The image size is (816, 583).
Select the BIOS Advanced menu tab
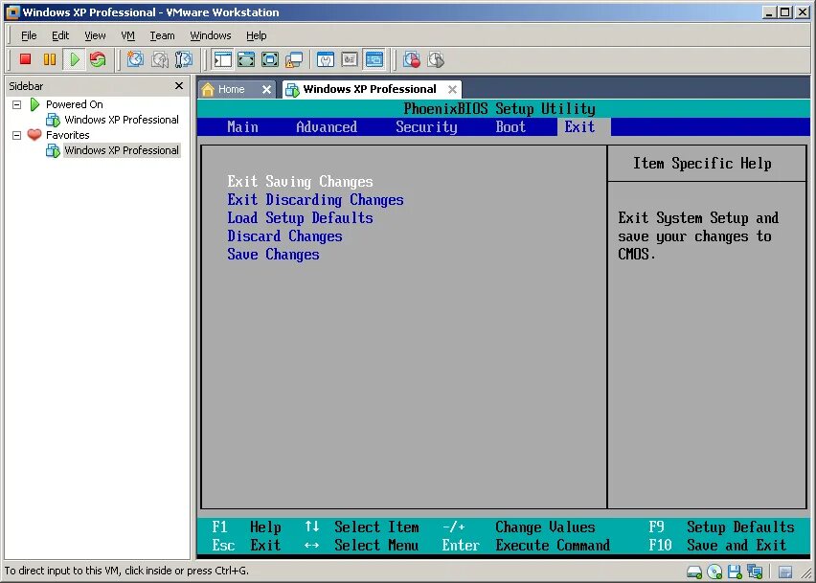coord(327,127)
